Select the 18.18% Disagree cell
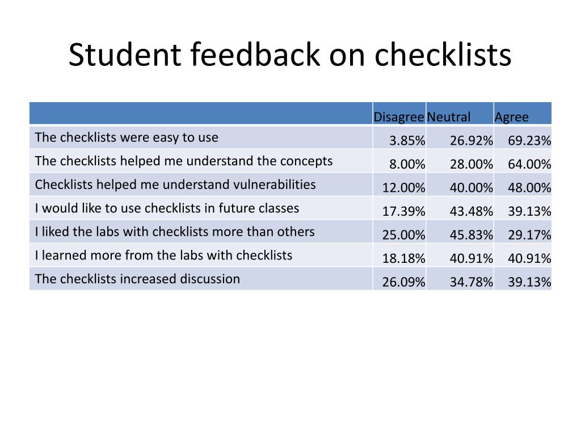Viewport: 581px width, 436px height. click(399, 255)
